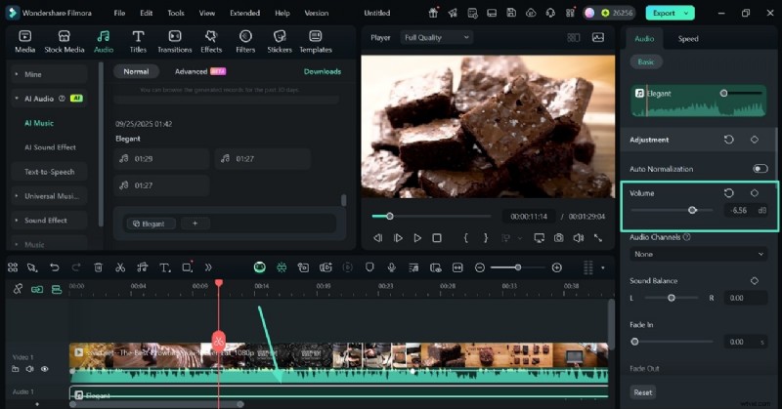782x409 pixels.
Task: Zoom out timeline with minus icon
Action: pos(480,267)
